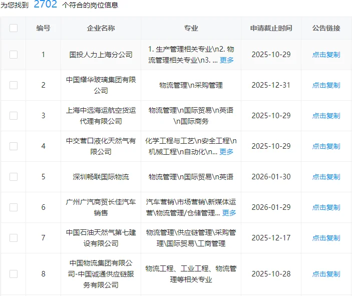Expand 更多 in 中交营口液化天然气 专业 cell
Image resolution: width=352 pixels, height=296 pixels.
[226, 152]
